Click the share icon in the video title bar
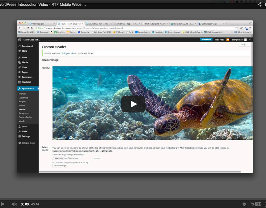This screenshot has width=266, height=208. [x=260, y=4]
